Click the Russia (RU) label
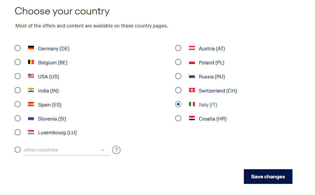315x195 pixels. [212, 77]
